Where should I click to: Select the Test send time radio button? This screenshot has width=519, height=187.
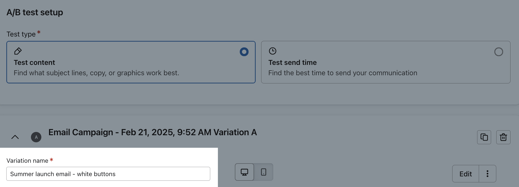coord(499,52)
